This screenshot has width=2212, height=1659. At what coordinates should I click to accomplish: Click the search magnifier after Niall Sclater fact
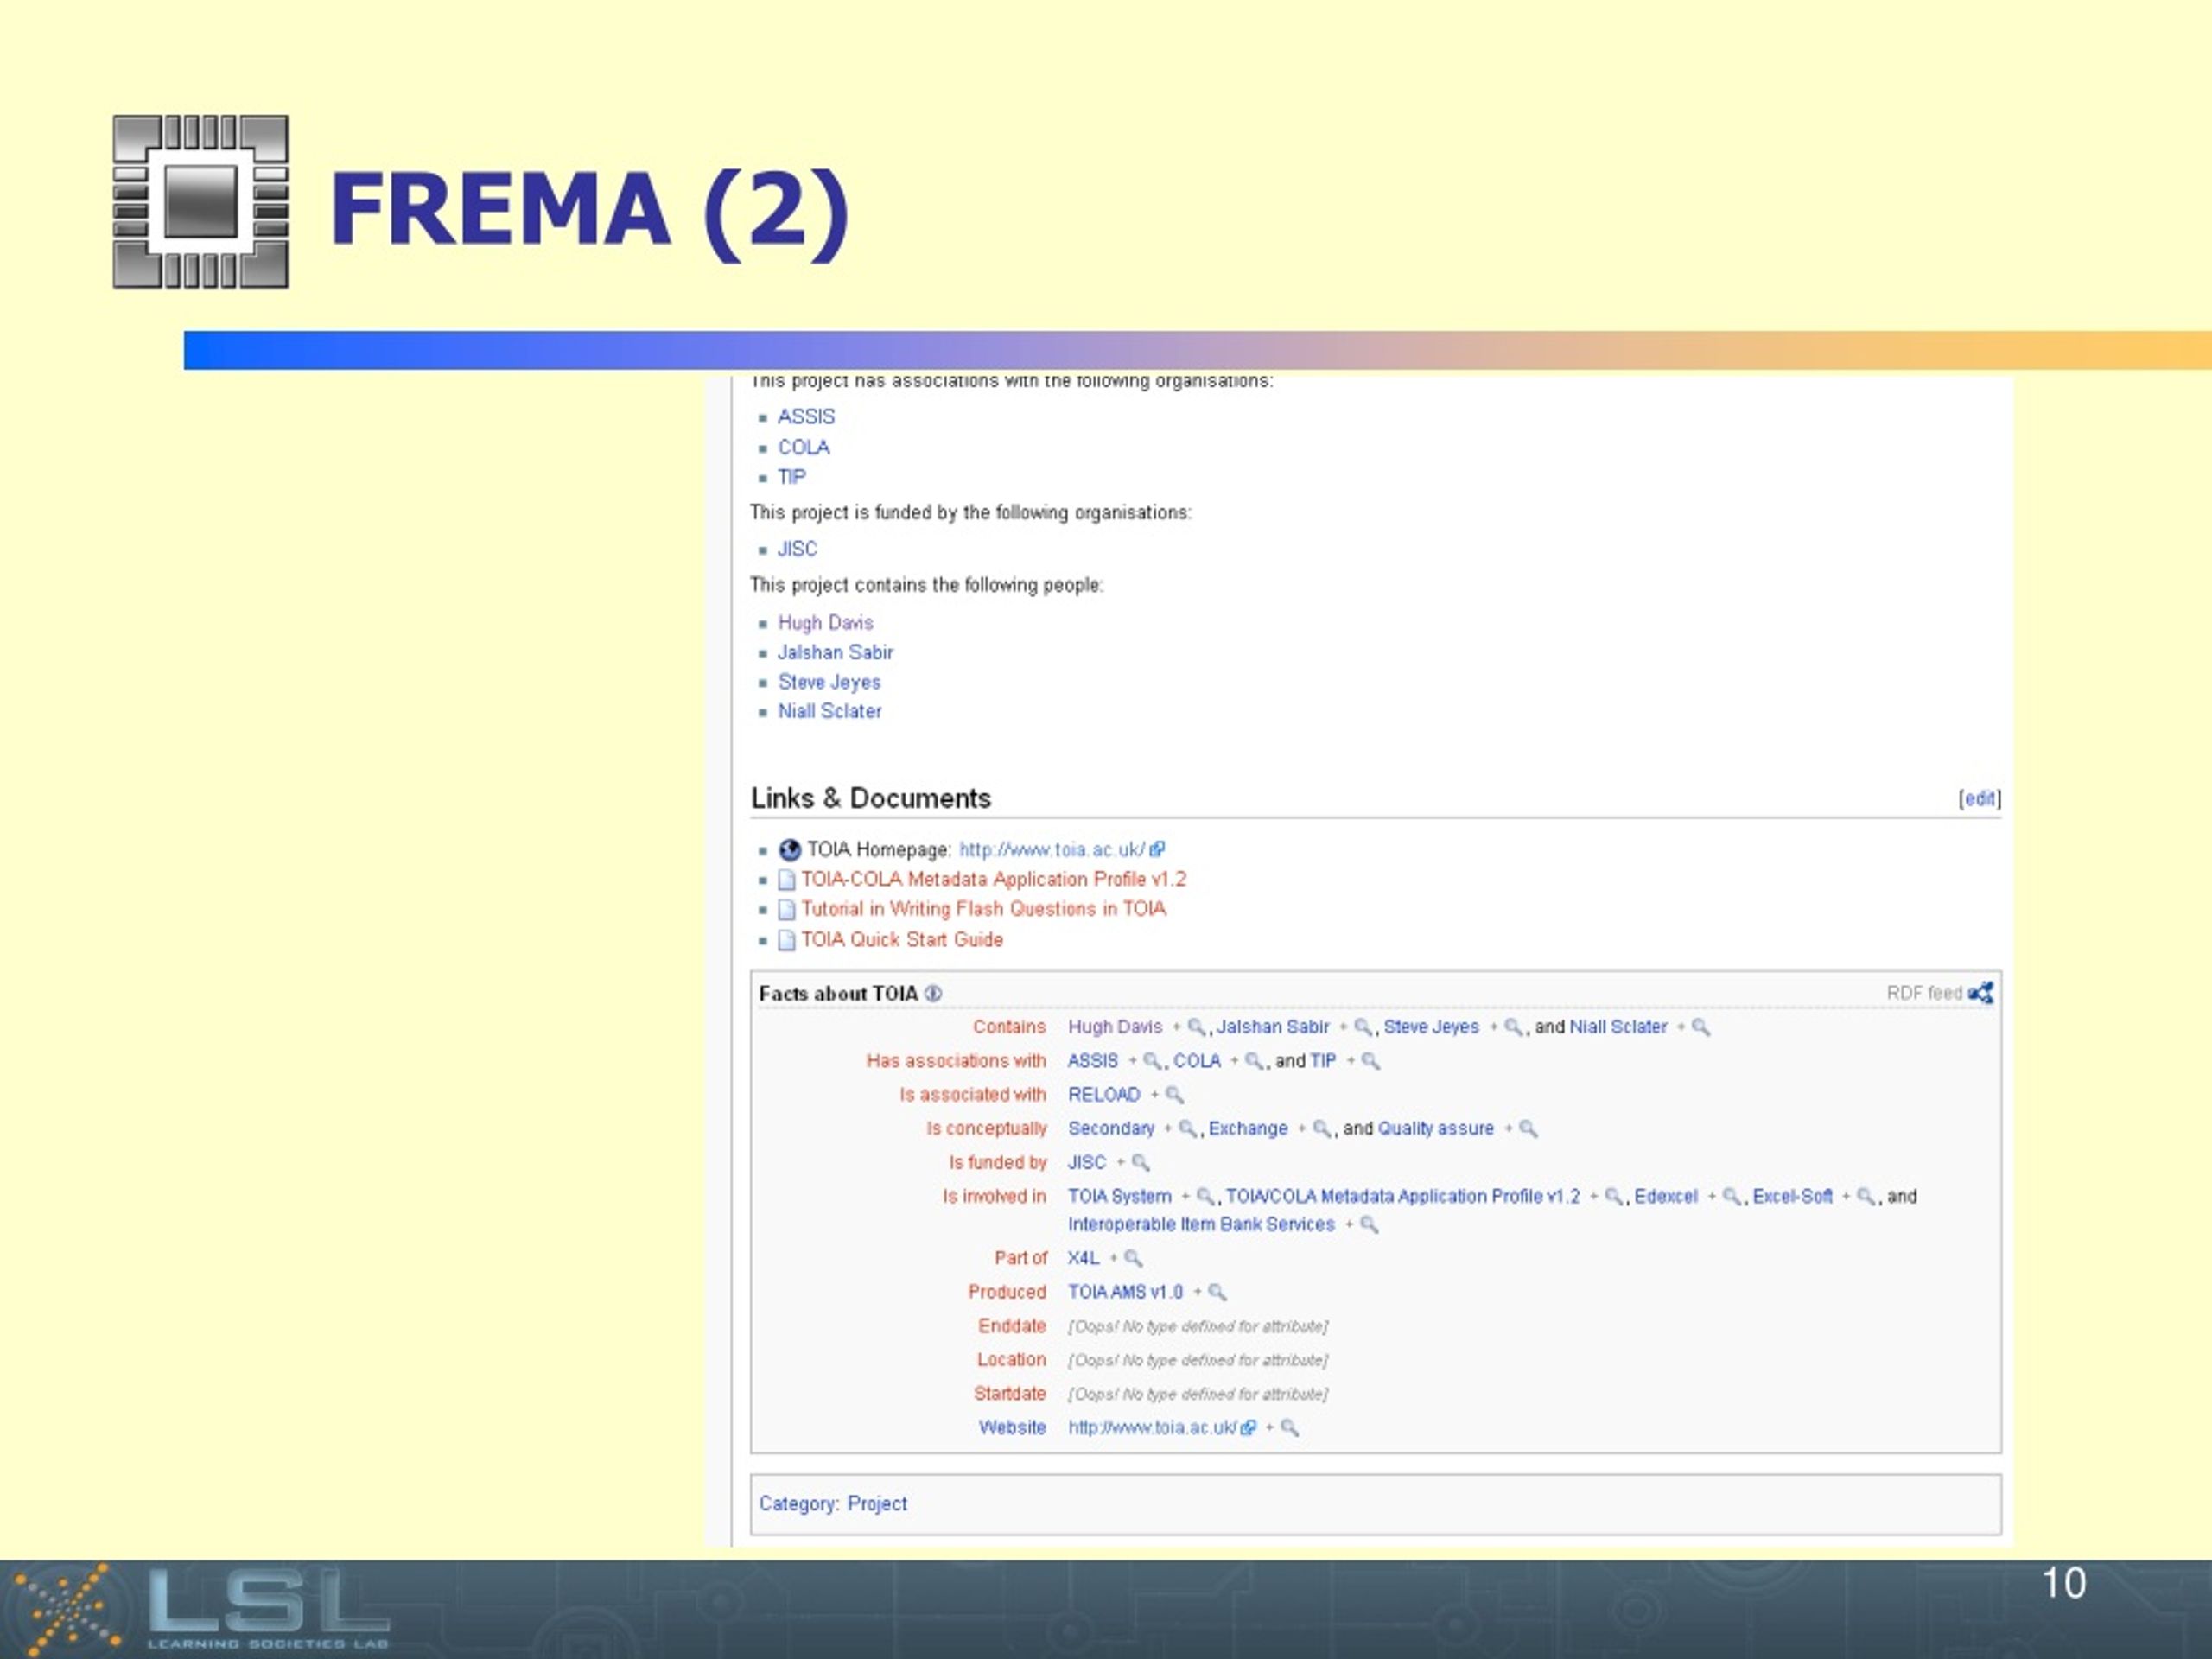pyautogui.click(x=1701, y=1027)
